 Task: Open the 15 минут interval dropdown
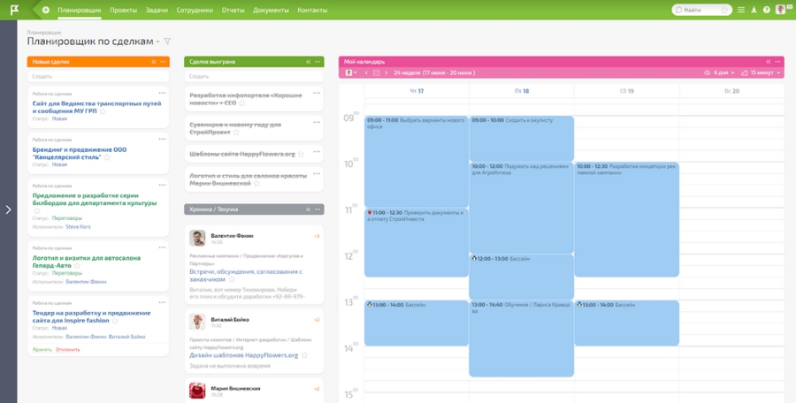pyautogui.click(x=764, y=72)
